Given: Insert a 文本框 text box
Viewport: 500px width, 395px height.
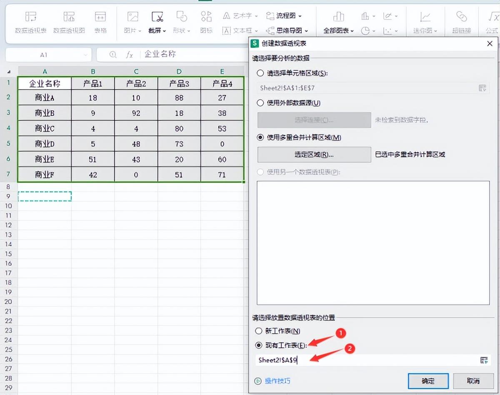Looking at the screenshot, I should click(x=237, y=30).
